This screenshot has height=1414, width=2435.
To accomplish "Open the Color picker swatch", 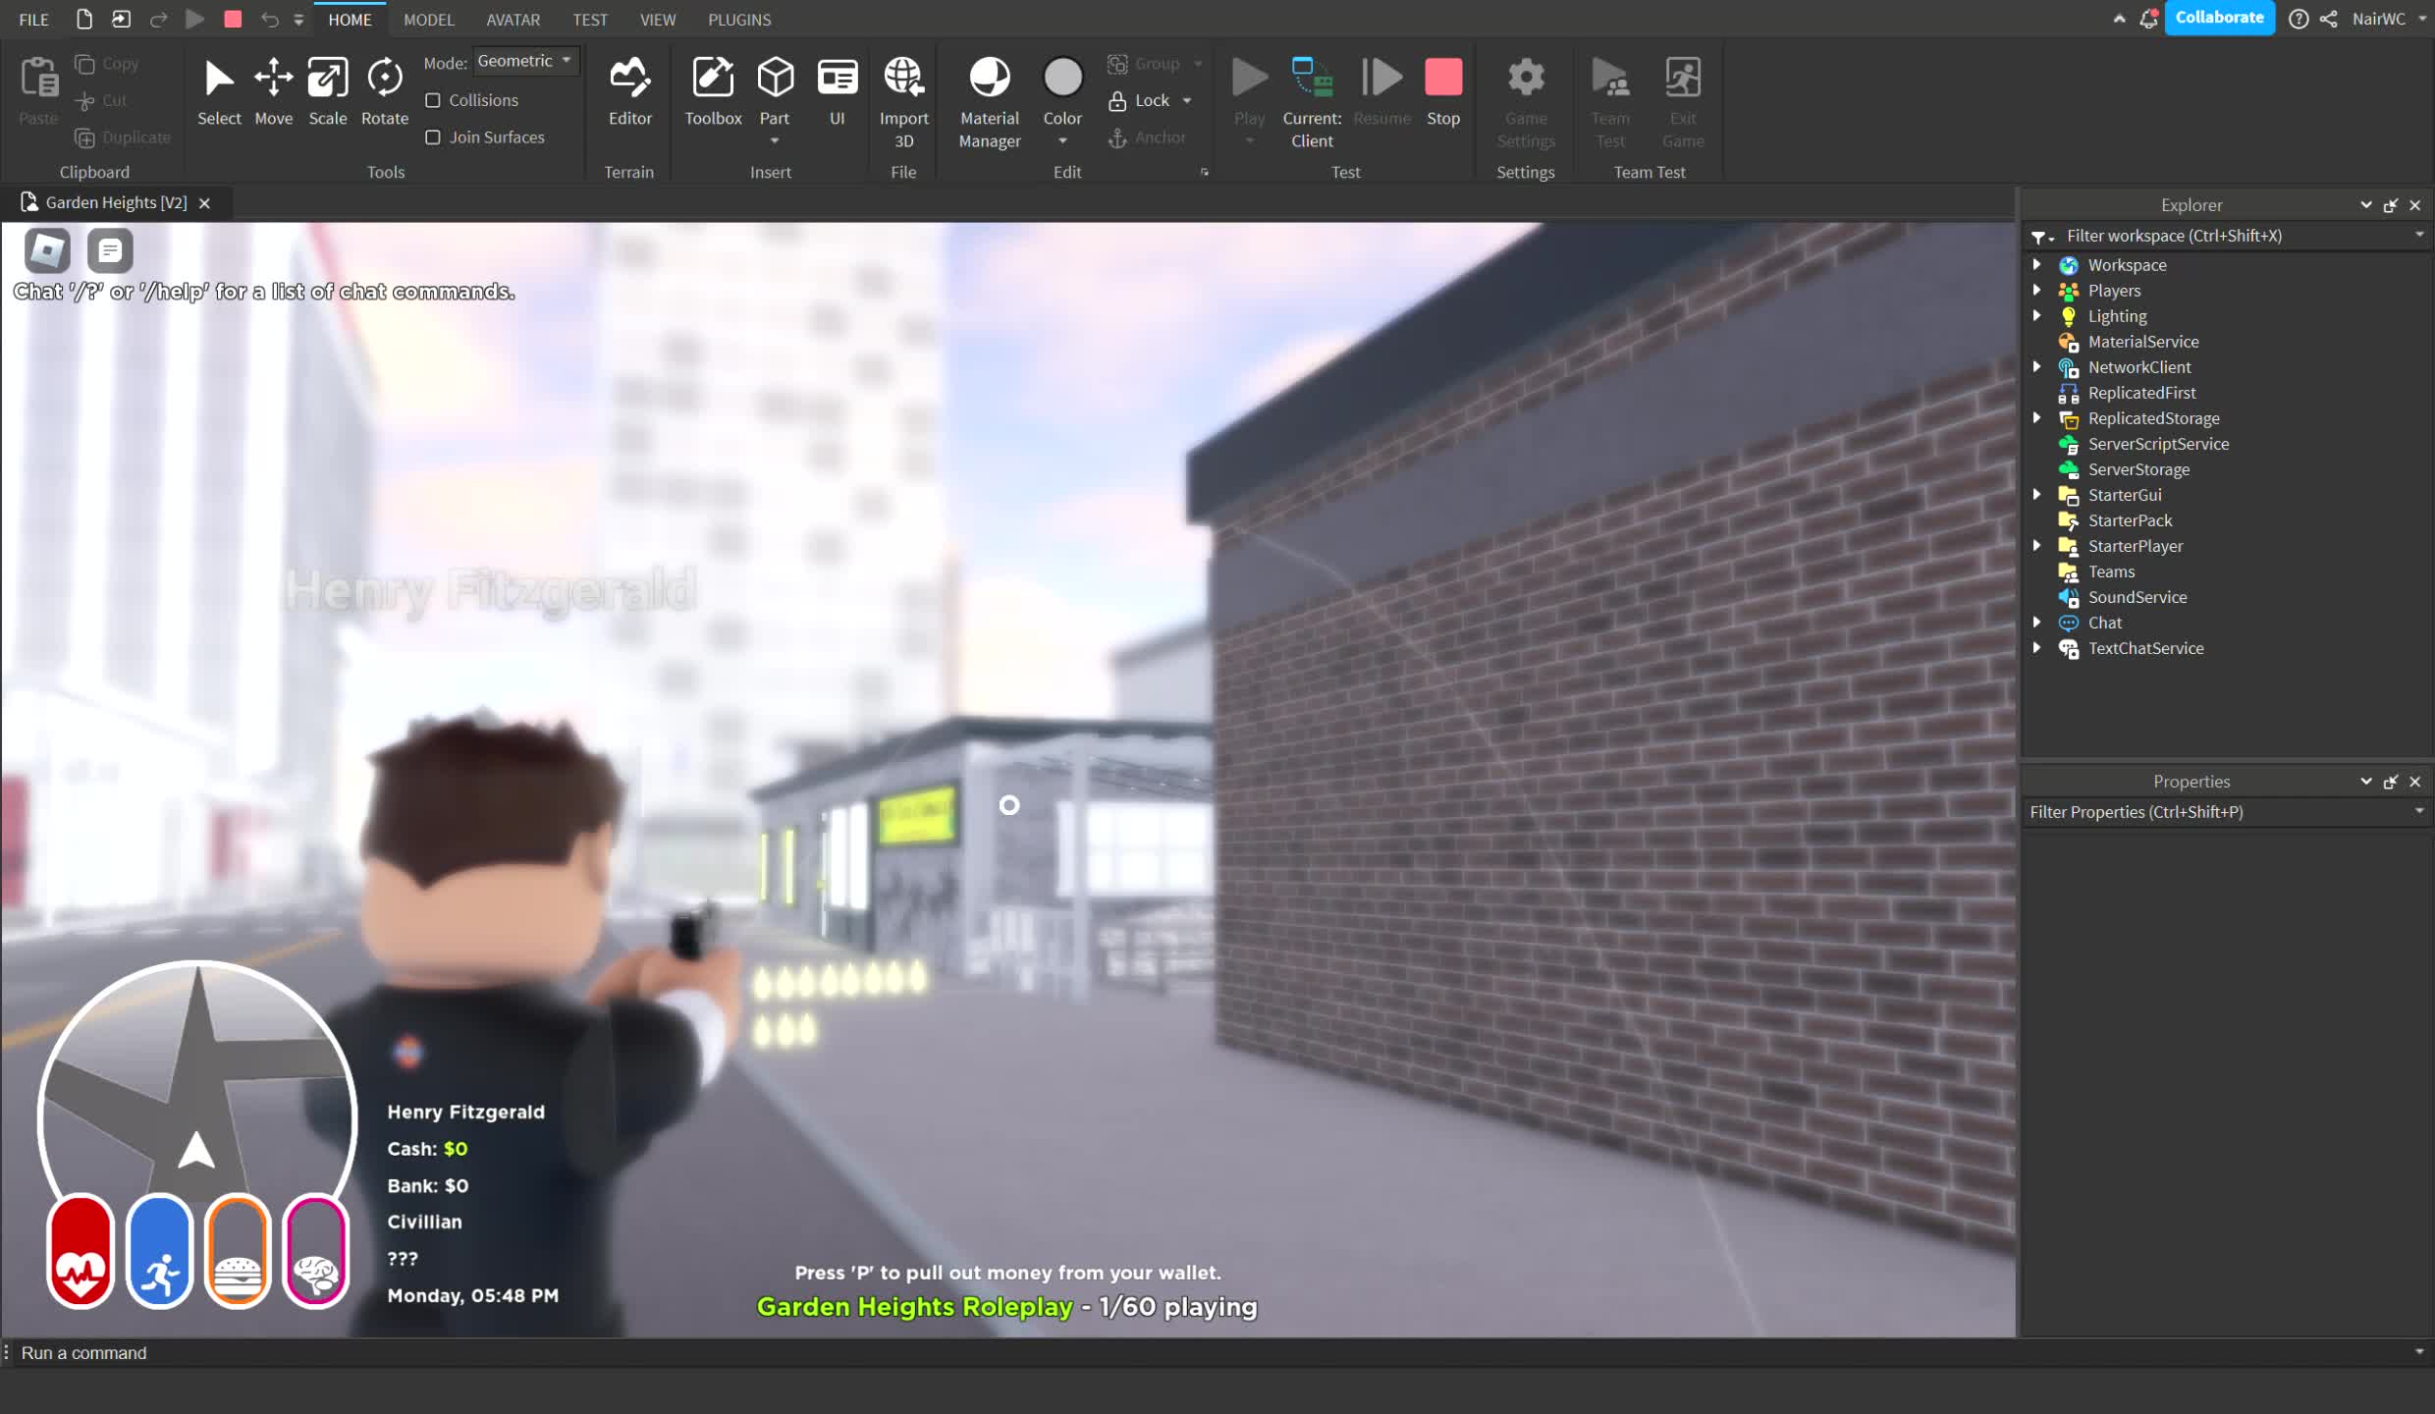I will coord(1061,79).
